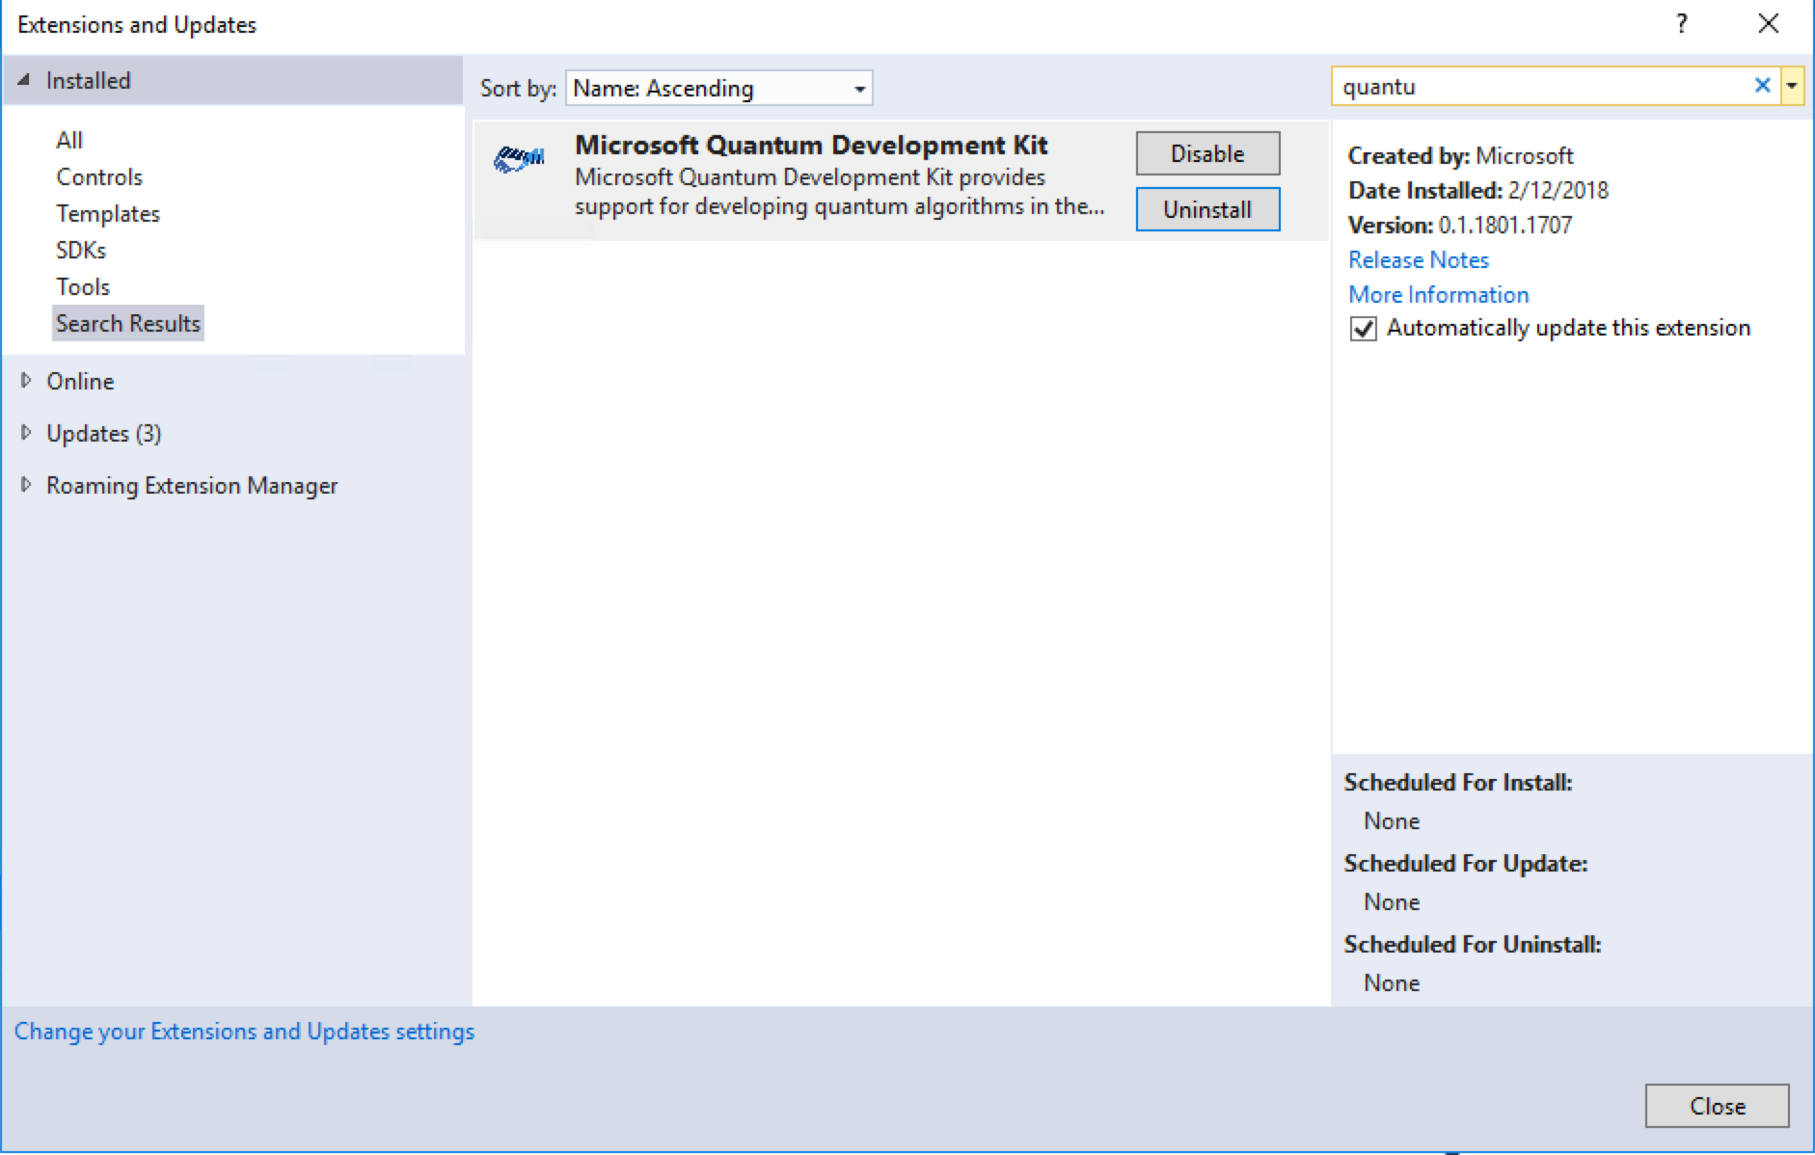The height and width of the screenshot is (1155, 1815).
Task: Select Search Results in the tree
Action: [x=128, y=323]
